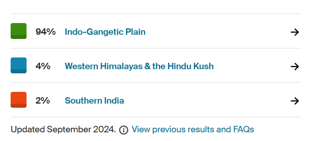Click the Updated September 2024 text
Screen dimensions: 321x141
(63, 129)
